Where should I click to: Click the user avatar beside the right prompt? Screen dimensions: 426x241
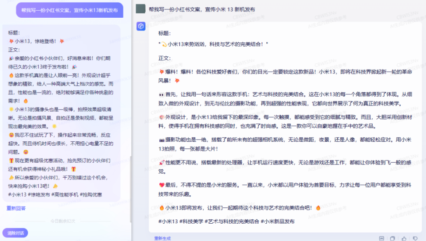[x=141, y=9]
